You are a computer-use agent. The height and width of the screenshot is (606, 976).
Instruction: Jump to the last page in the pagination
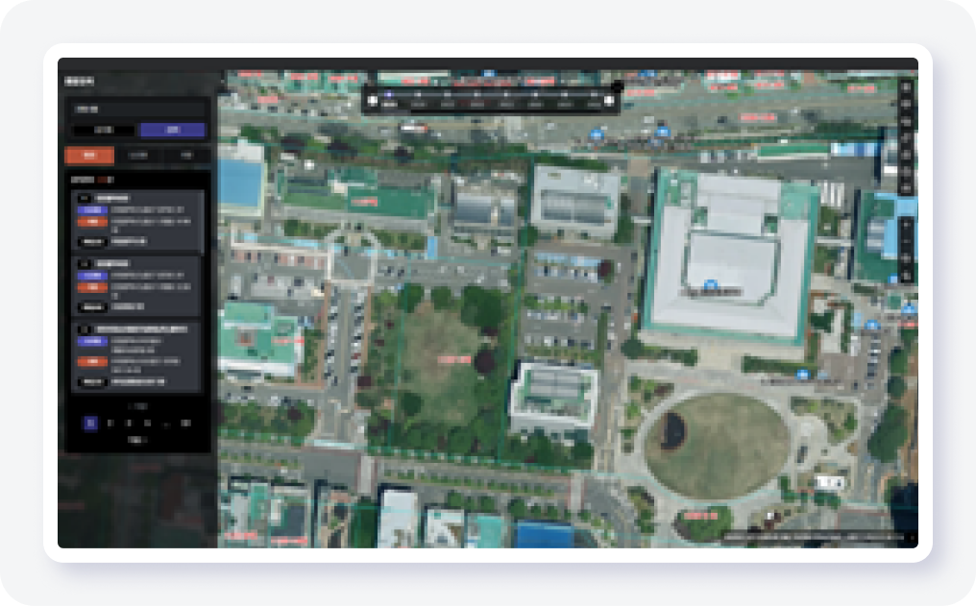click(x=185, y=423)
